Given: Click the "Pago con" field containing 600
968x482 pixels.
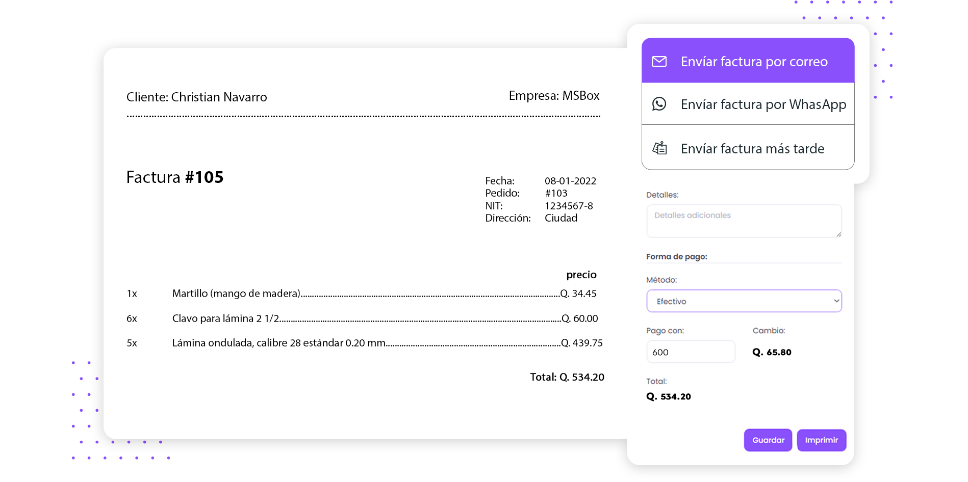Looking at the screenshot, I should tap(690, 352).
